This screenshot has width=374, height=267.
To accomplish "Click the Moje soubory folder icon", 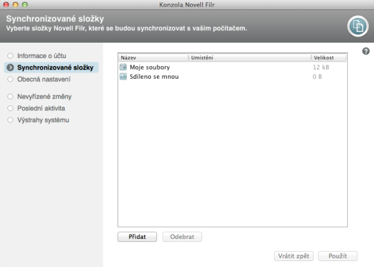I will coord(123,67).
